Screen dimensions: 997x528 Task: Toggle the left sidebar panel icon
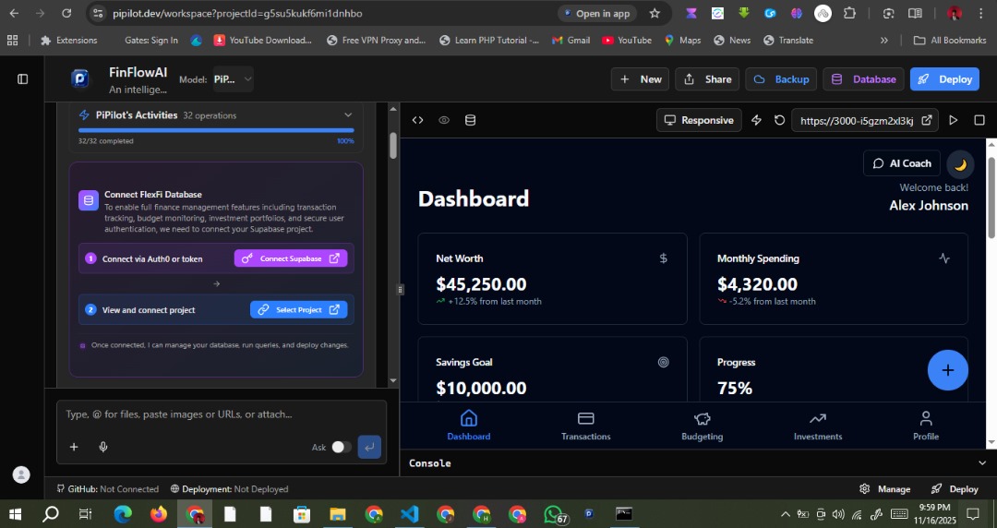coord(23,79)
